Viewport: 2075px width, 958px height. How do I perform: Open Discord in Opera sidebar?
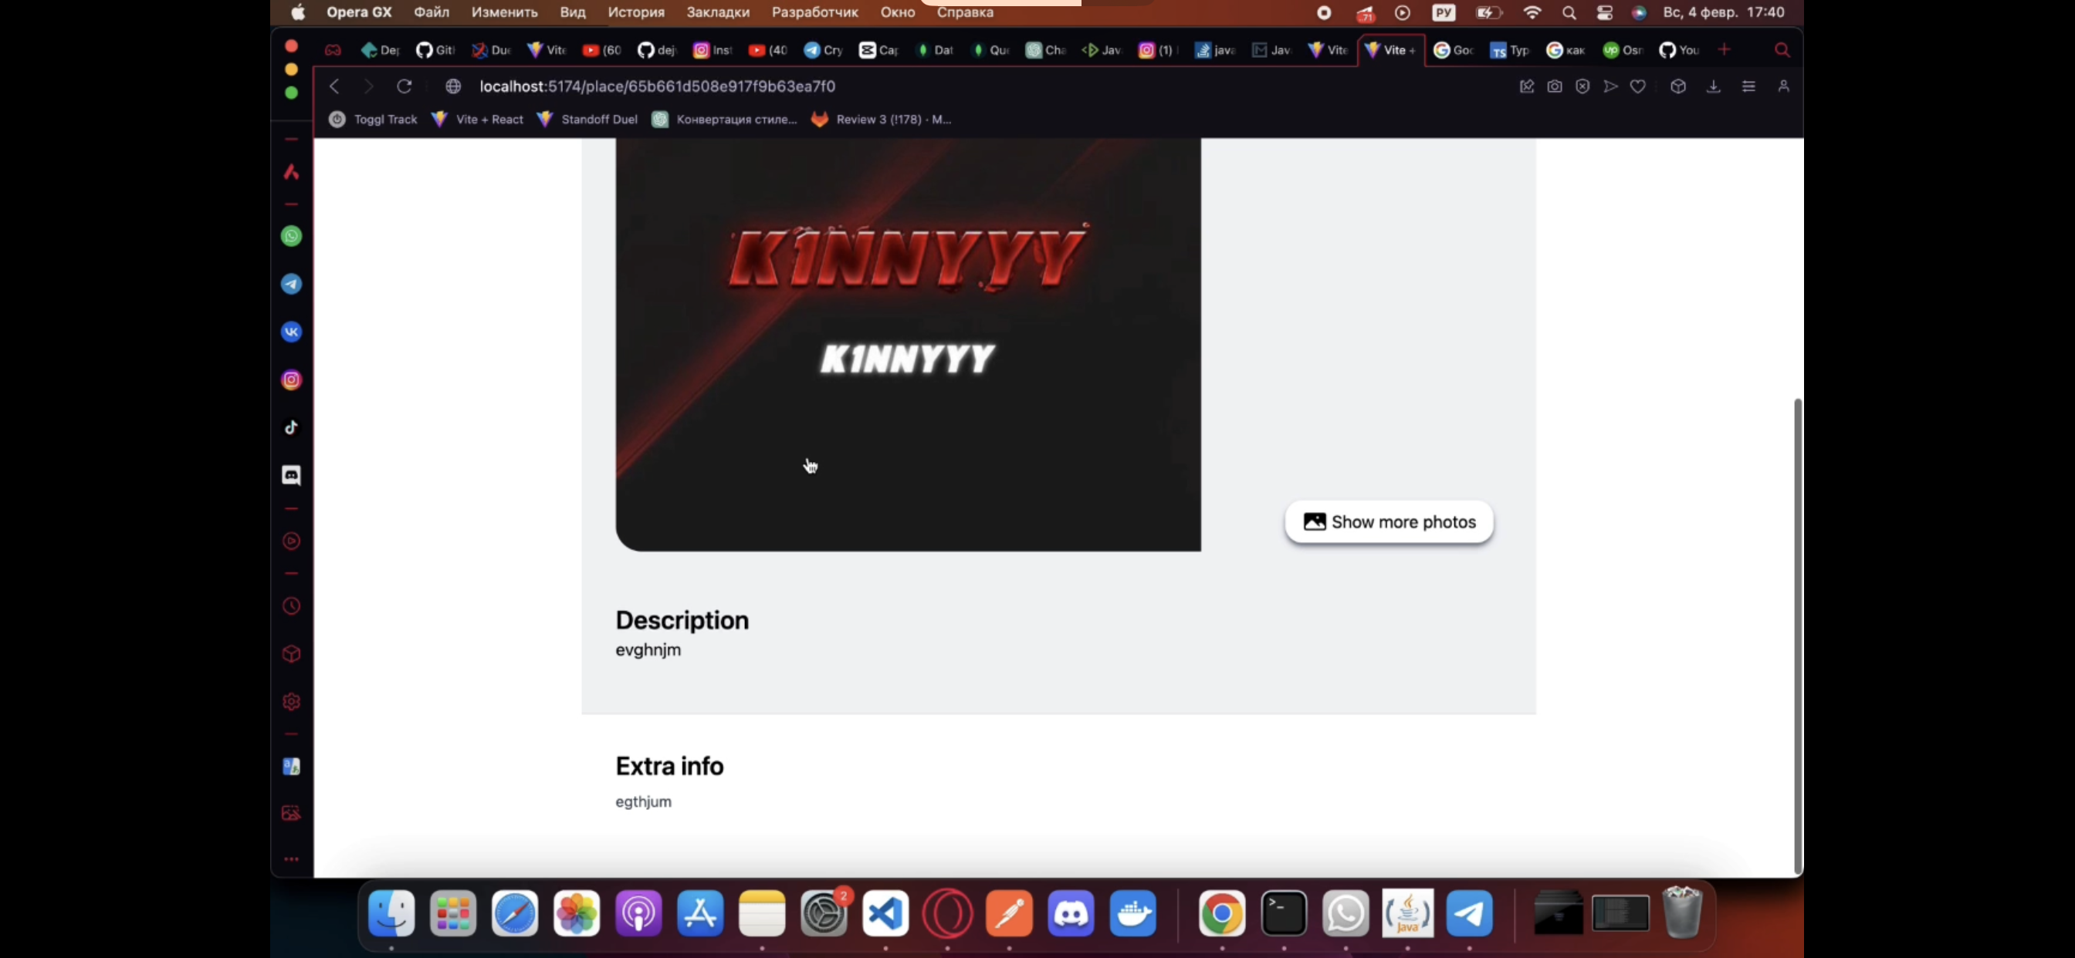pos(292,475)
